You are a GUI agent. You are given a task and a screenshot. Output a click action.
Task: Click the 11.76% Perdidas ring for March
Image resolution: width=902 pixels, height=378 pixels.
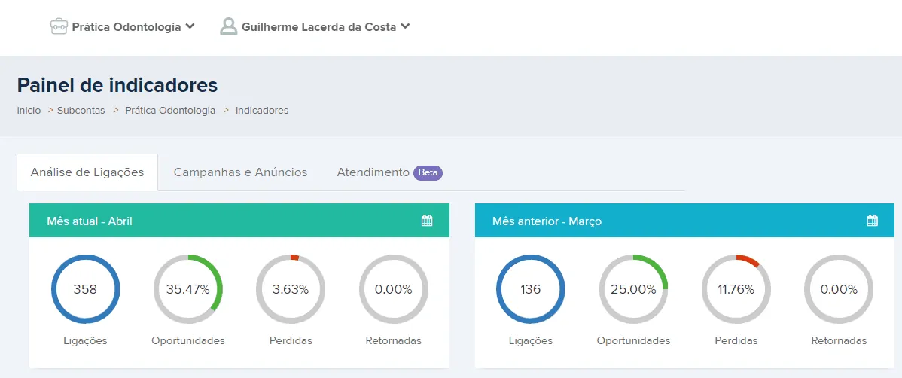point(736,289)
